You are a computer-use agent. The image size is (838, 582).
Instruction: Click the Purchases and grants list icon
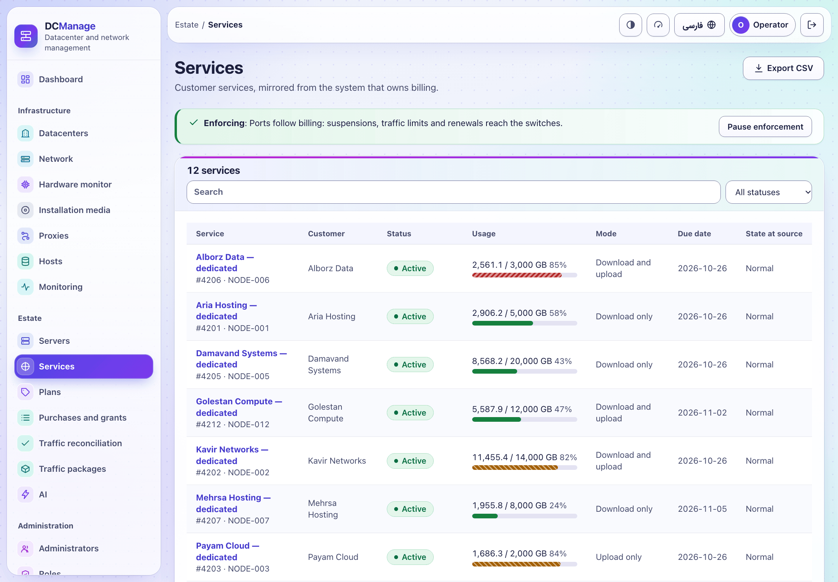pos(26,418)
